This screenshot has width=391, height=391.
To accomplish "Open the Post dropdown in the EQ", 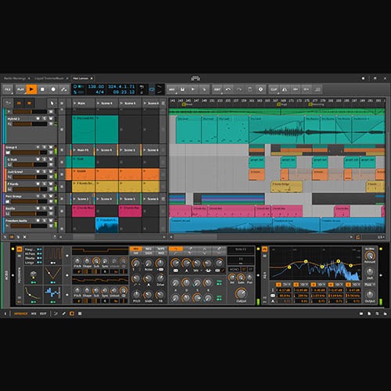I will click(x=369, y=285).
